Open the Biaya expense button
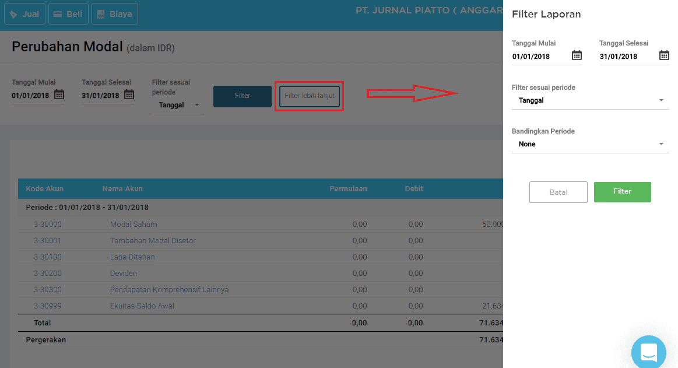The width and height of the screenshot is (678, 368). [x=115, y=14]
